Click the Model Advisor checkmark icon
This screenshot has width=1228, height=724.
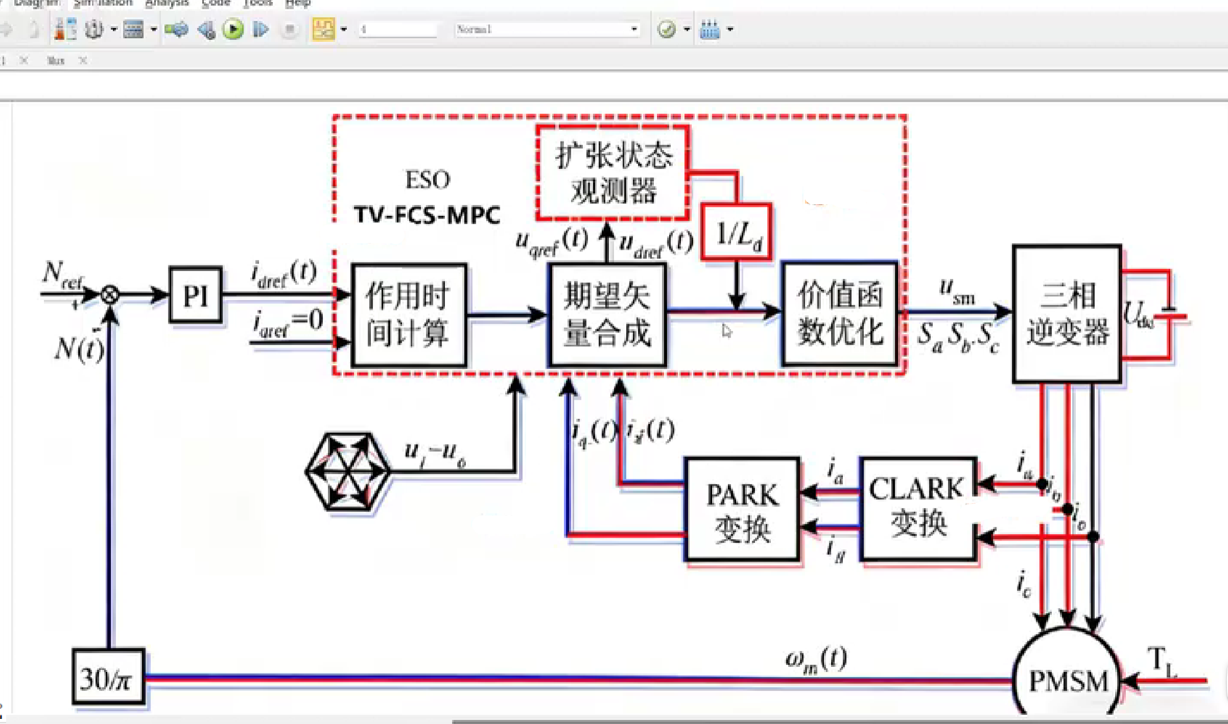[x=667, y=30]
